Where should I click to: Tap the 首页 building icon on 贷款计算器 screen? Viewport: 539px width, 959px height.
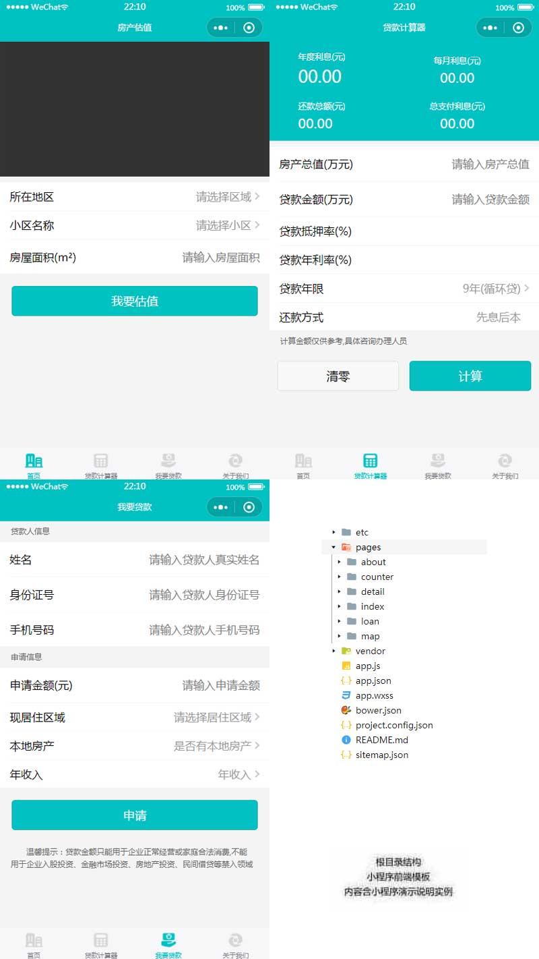303,461
